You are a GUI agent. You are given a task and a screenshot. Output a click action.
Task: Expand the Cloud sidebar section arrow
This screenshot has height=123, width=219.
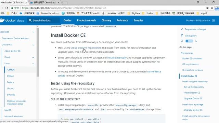[33, 57]
